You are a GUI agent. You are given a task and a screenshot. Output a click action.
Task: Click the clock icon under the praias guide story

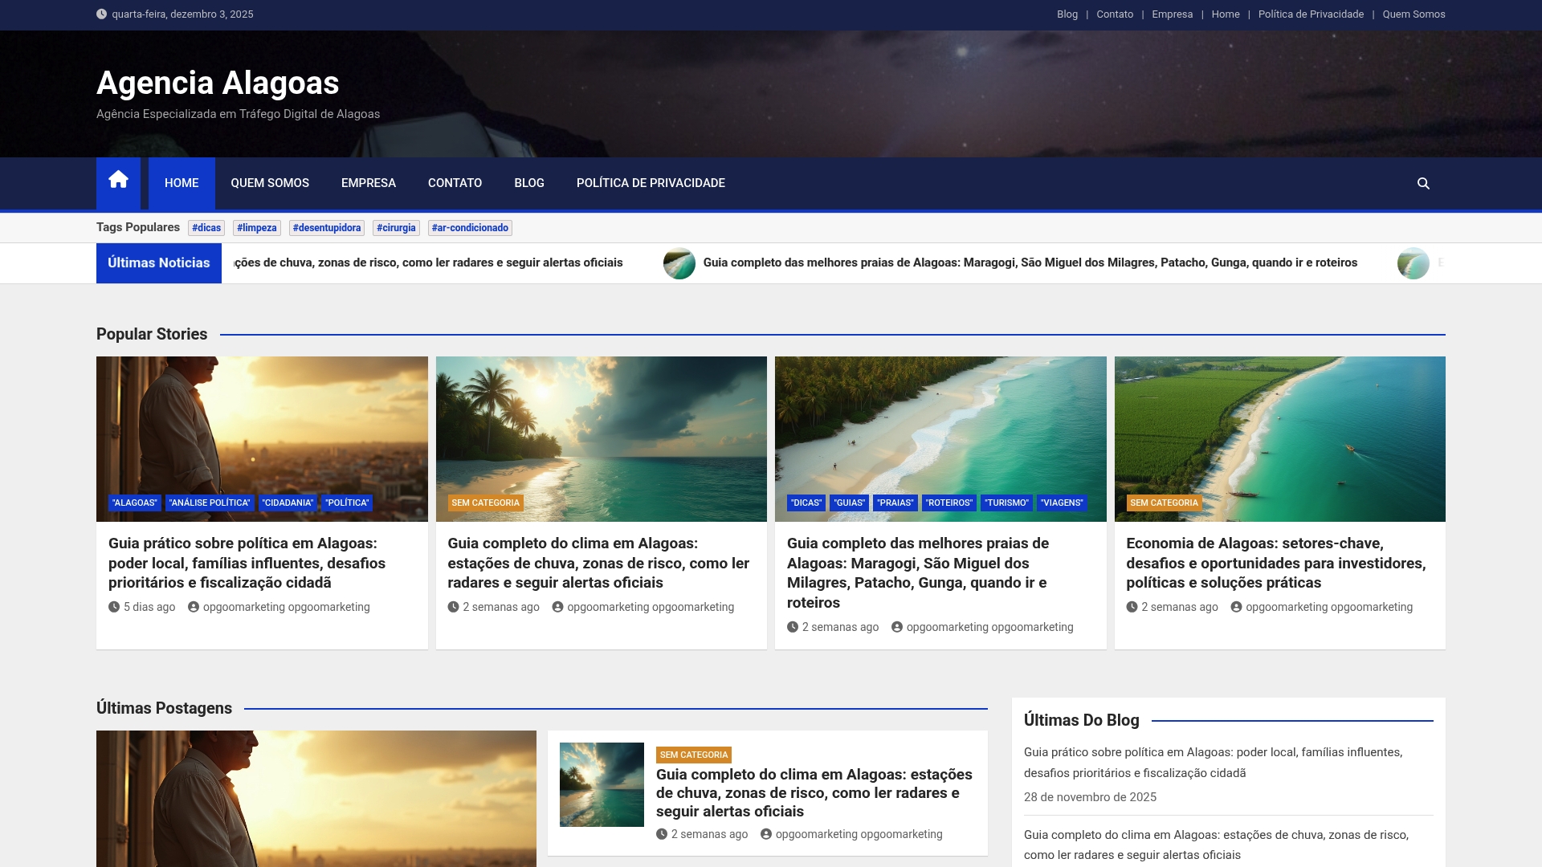(x=792, y=627)
